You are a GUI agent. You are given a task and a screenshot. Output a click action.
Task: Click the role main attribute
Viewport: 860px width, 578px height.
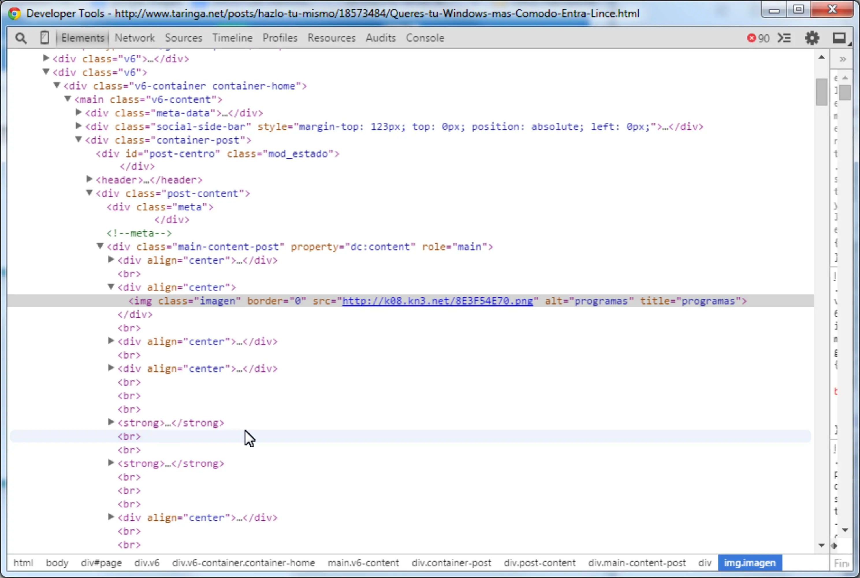pos(455,247)
